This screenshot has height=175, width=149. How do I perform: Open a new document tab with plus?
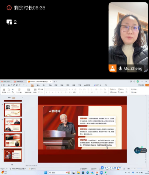click(x=54, y=81)
